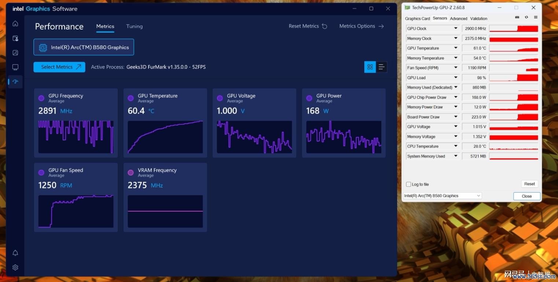Expand the CPU Temperature sensor dropdown

tap(456, 146)
